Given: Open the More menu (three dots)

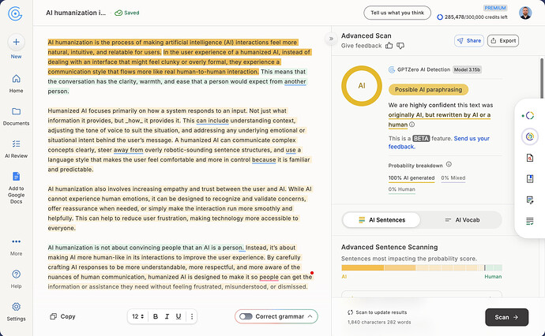Looking at the screenshot, I should coord(16,241).
